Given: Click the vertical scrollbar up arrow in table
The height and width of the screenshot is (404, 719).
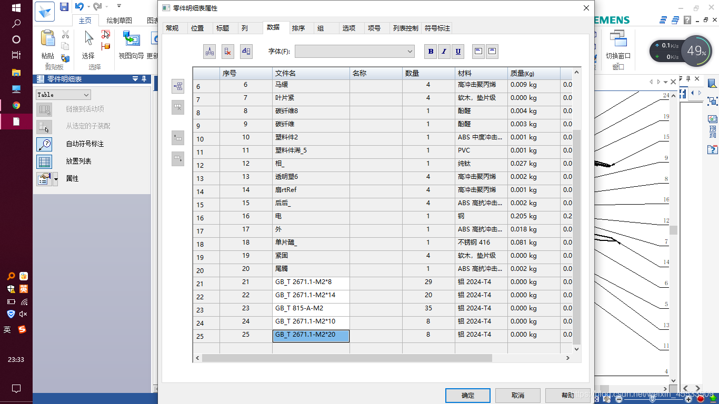Looking at the screenshot, I should [x=576, y=72].
